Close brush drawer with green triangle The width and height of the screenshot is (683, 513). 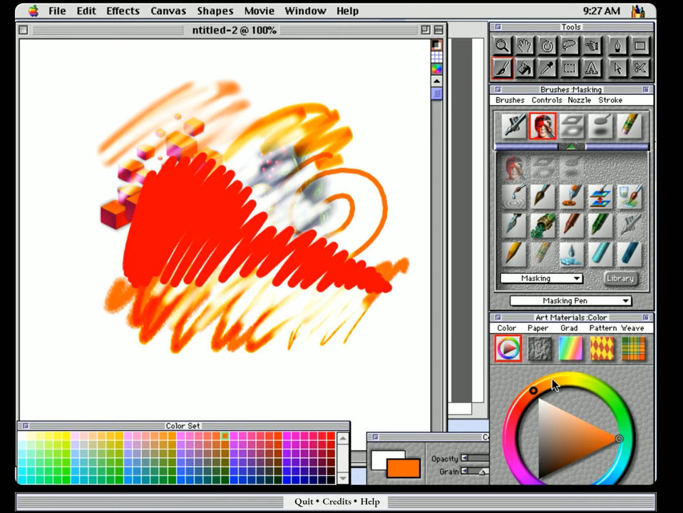click(572, 147)
